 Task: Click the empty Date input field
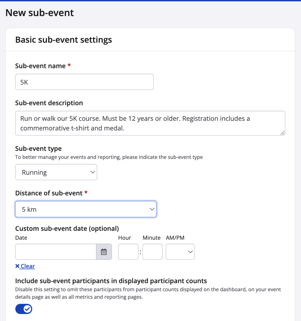[56, 252]
